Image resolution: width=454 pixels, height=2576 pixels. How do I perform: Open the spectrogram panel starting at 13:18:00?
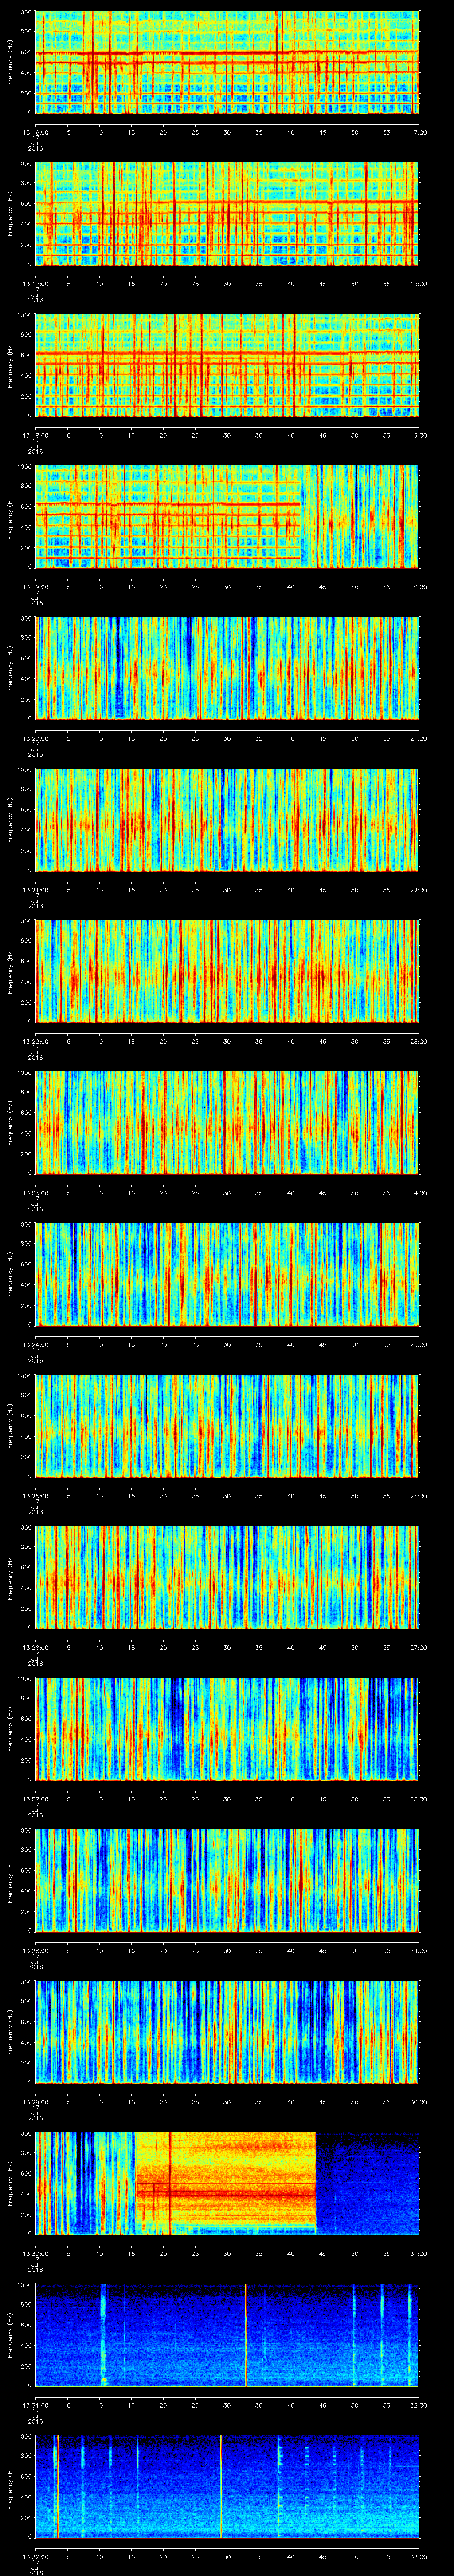[227, 365]
